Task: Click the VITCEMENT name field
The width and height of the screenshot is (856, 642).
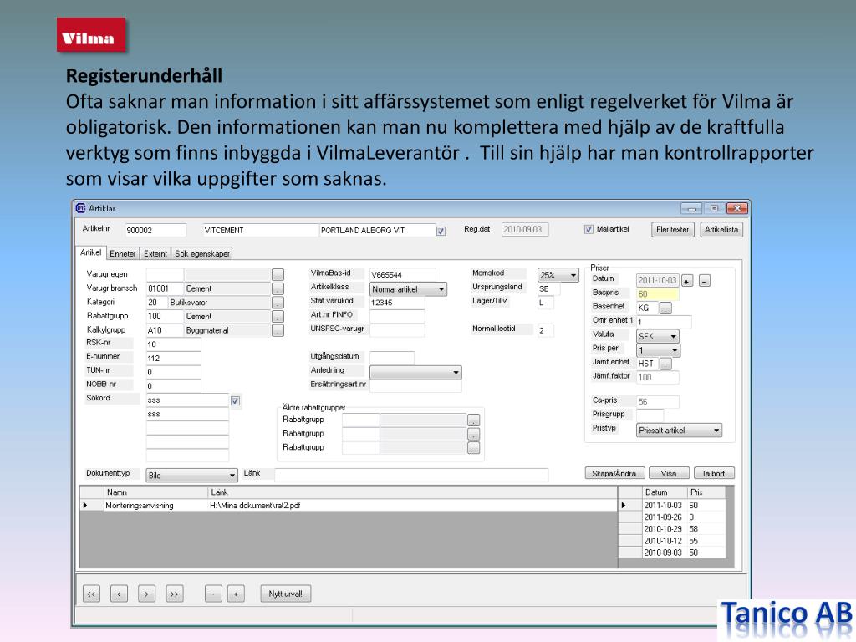Action: 261,231
